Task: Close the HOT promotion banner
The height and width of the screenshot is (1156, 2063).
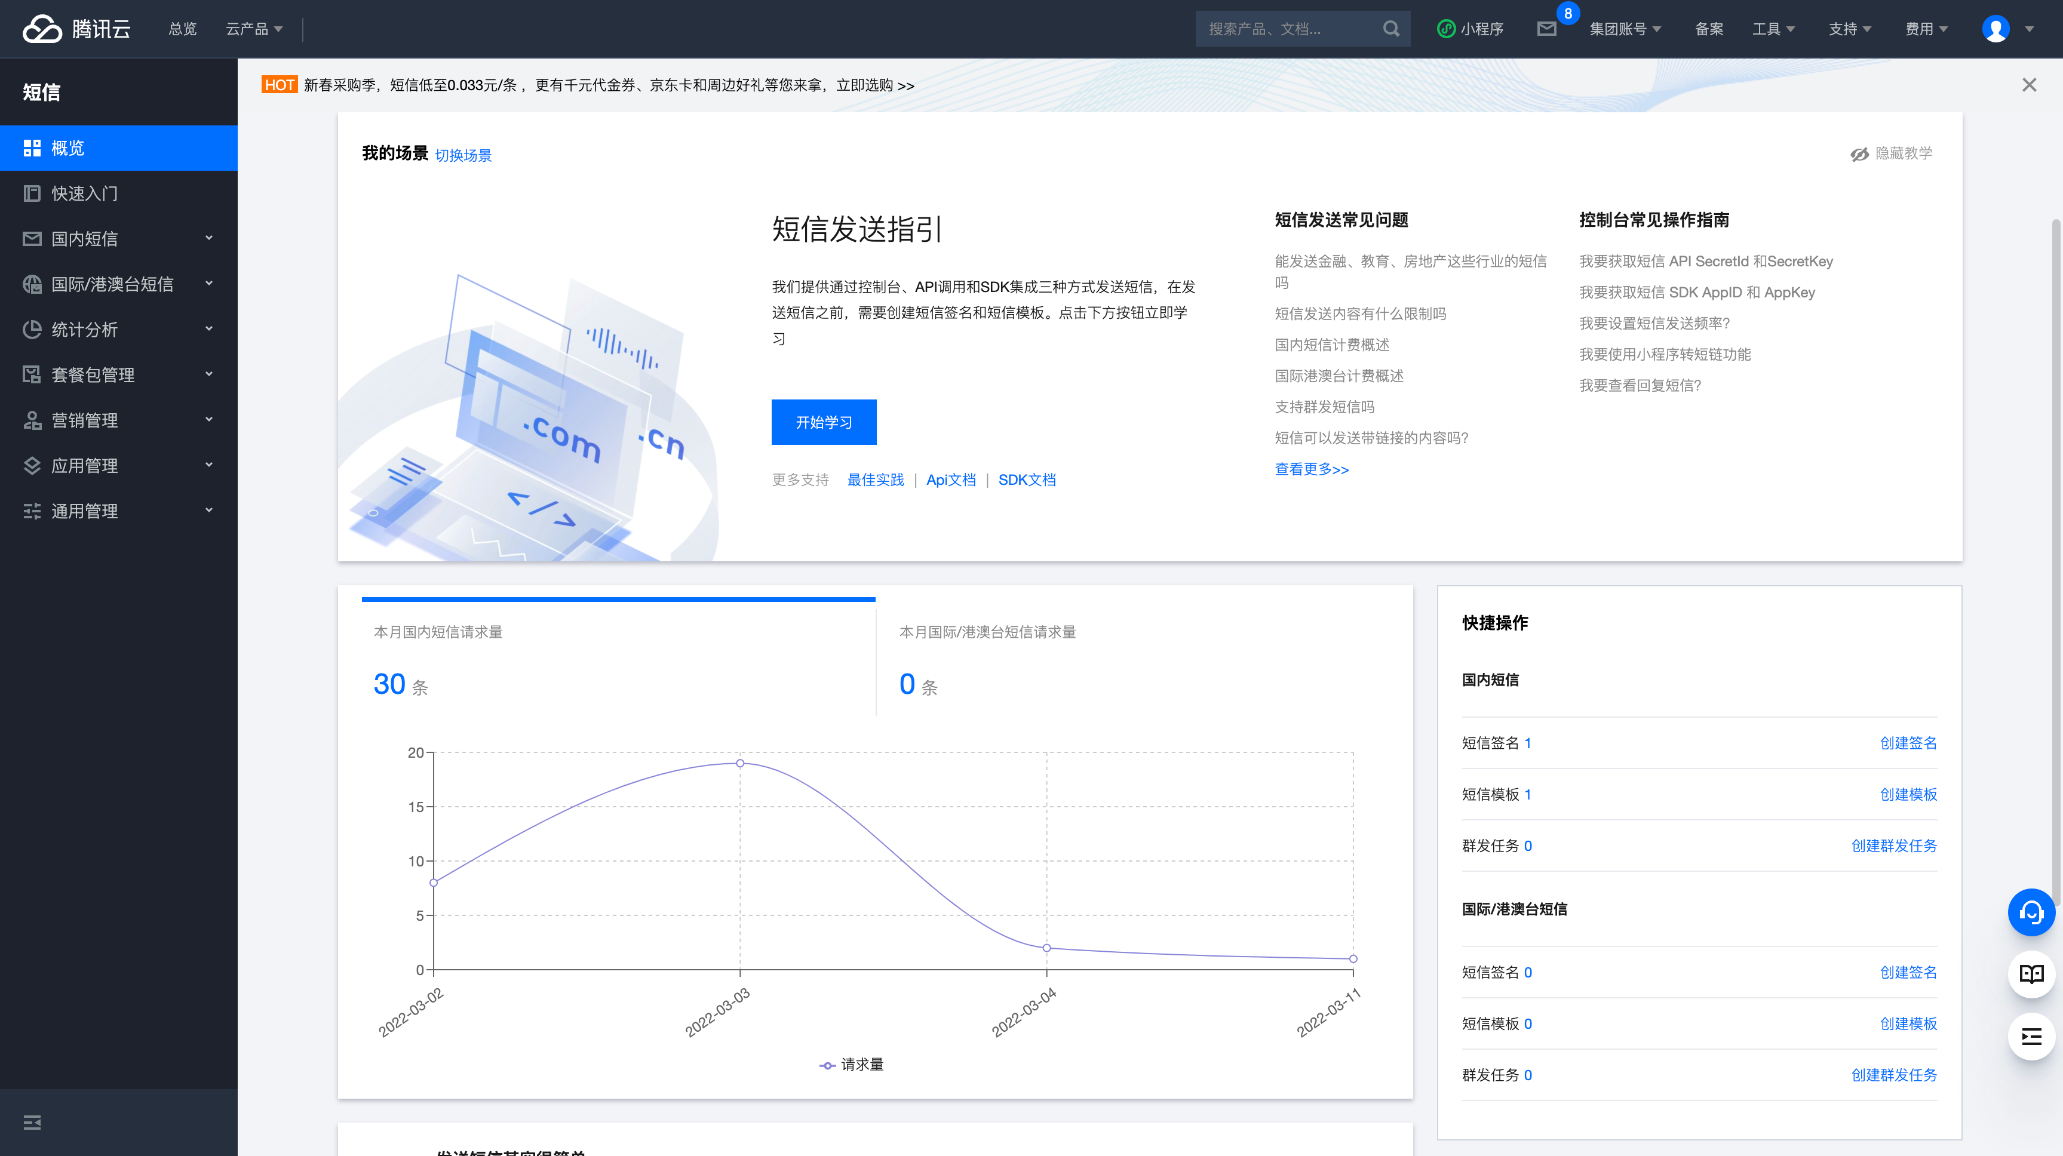Action: click(x=2028, y=85)
